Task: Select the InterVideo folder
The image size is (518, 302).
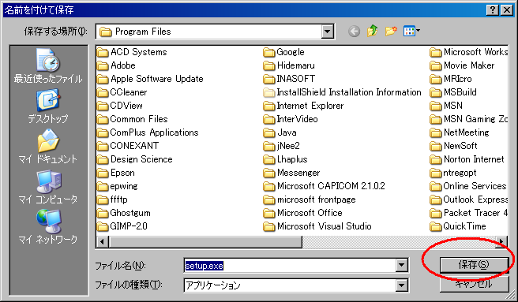Action: tap(291, 119)
